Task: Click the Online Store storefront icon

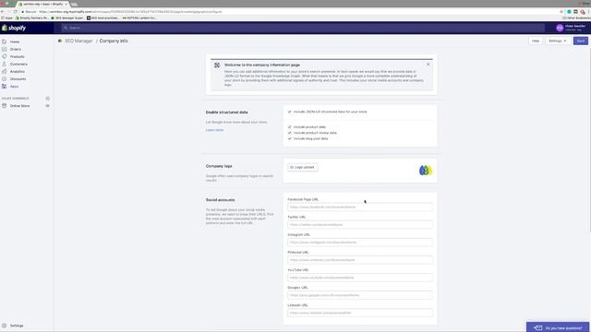Action: click(x=4, y=106)
